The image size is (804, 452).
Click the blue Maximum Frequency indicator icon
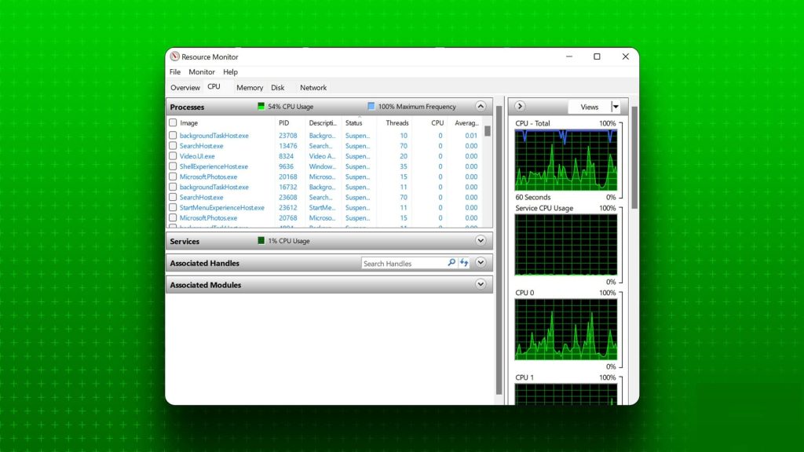(x=372, y=106)
